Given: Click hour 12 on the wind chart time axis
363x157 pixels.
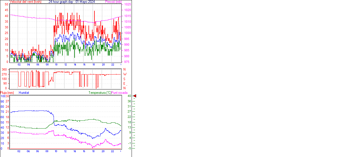Looking at the screenshot, I should click(66, 65).
